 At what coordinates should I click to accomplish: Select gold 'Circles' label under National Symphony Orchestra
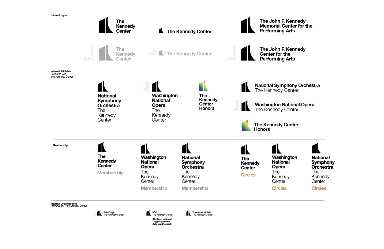click(x=319, y=188)
